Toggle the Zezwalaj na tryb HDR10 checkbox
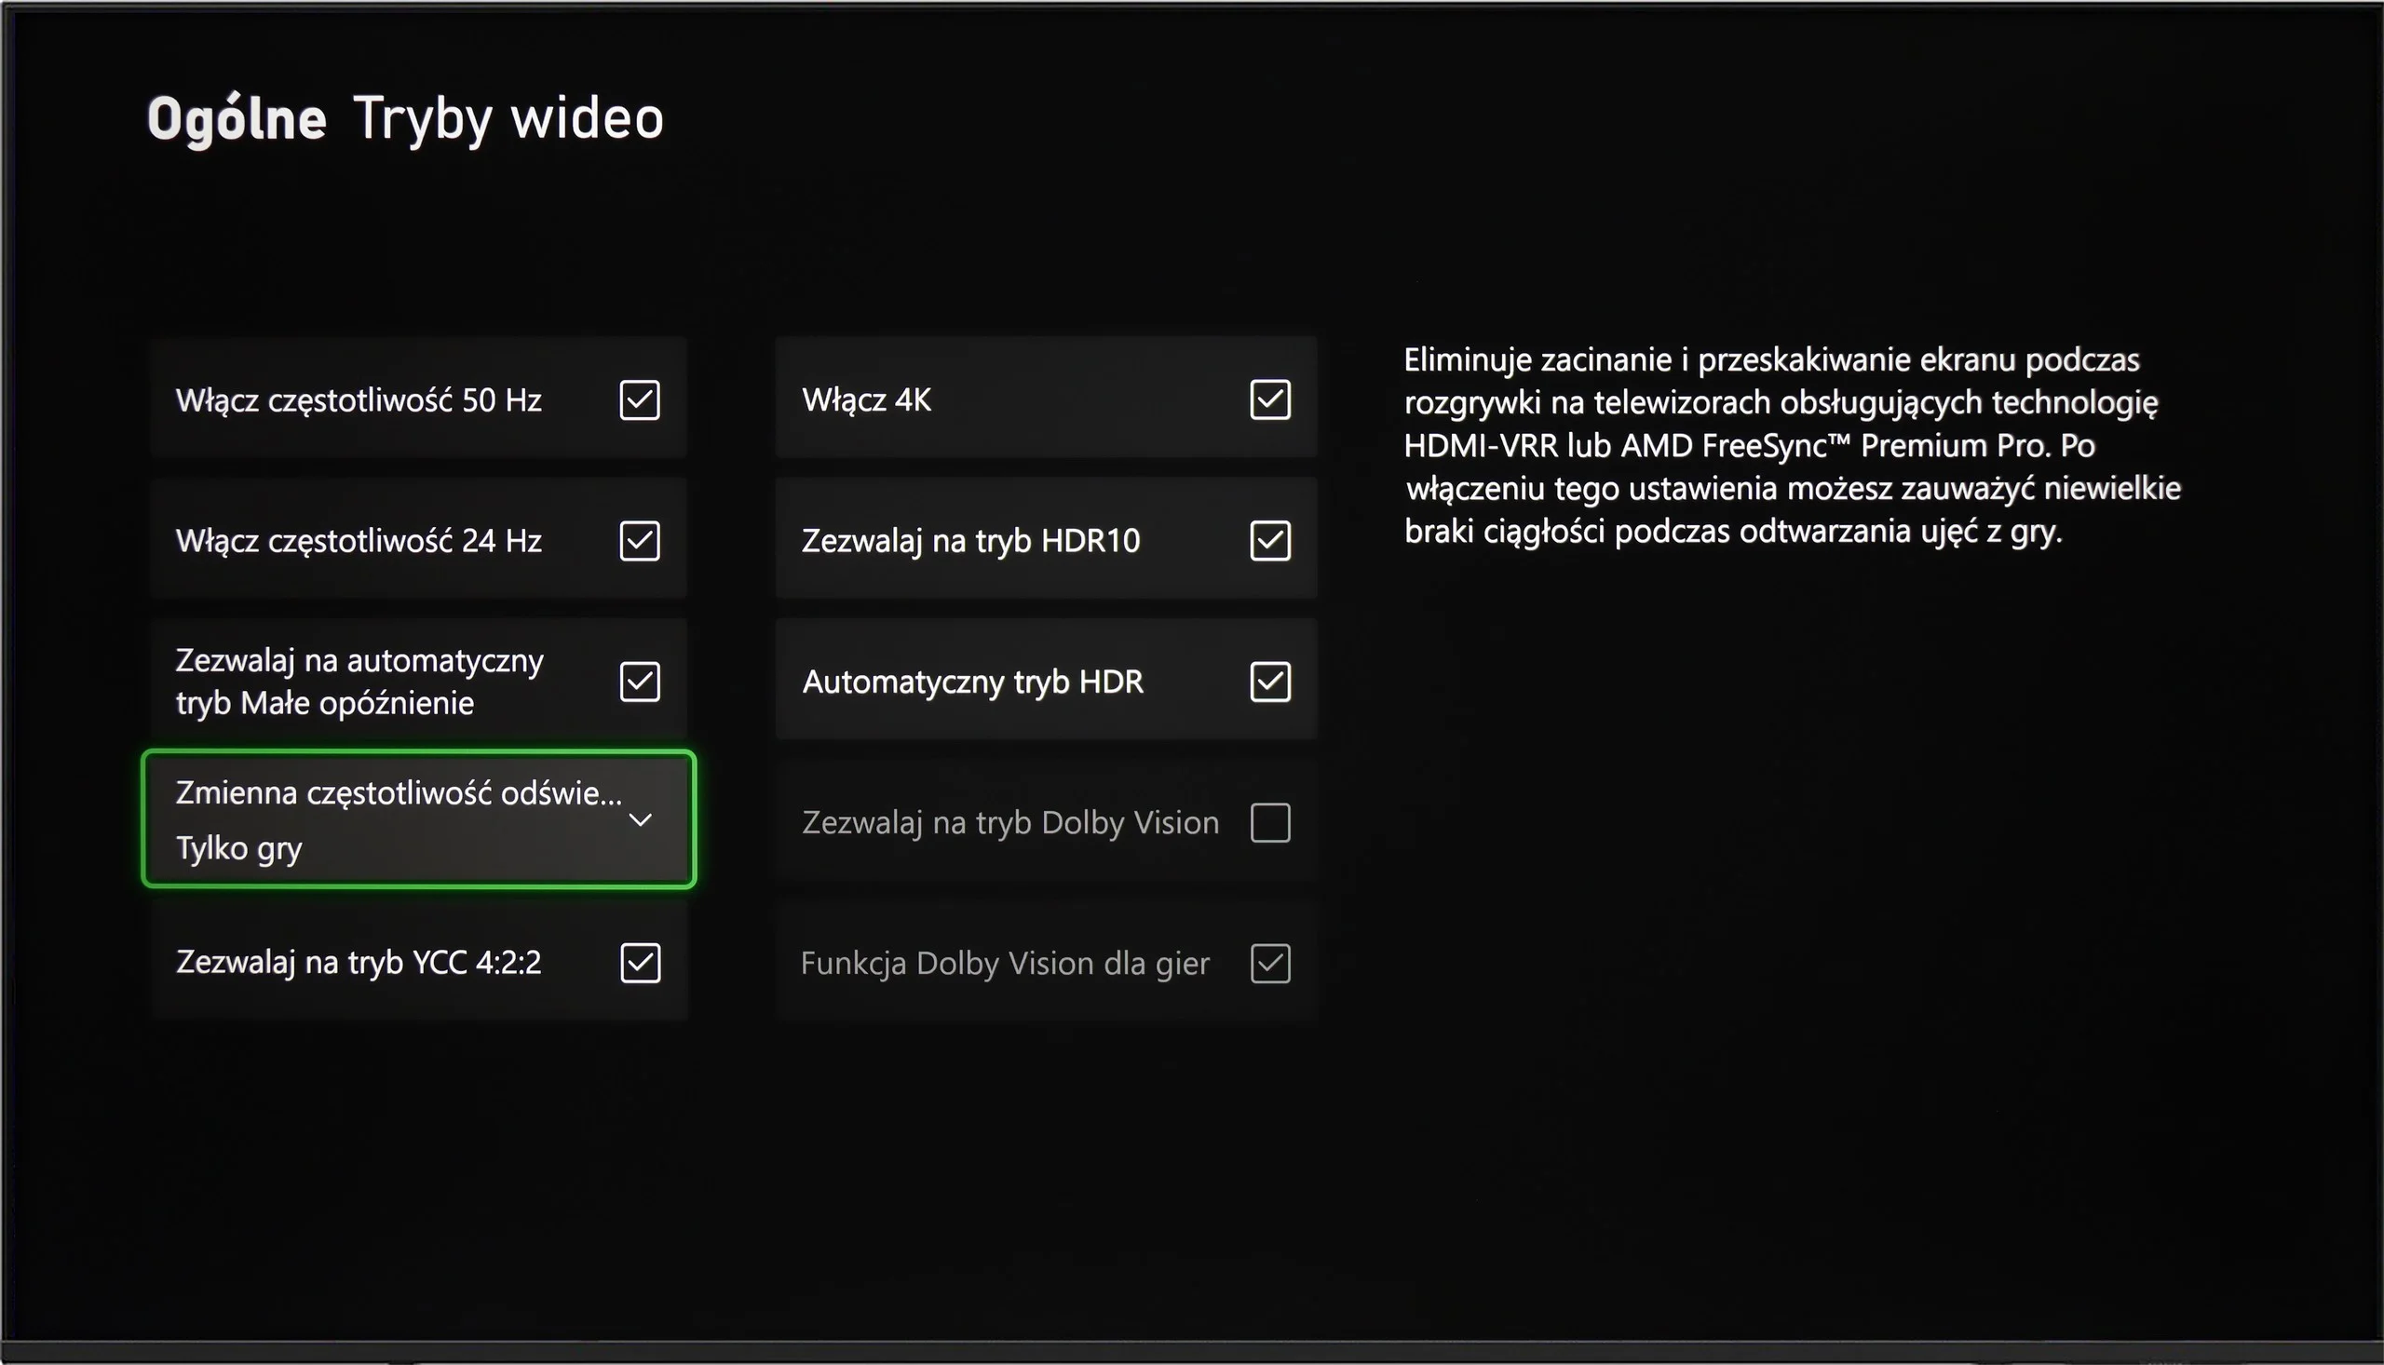 point(1270,541)
